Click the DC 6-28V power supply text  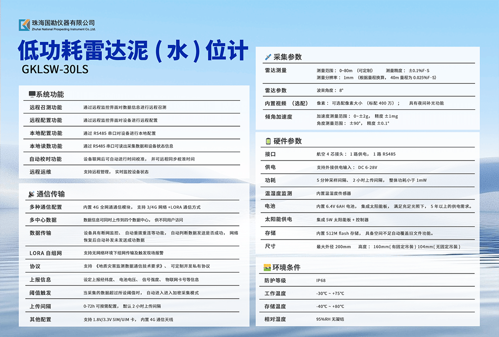tap(367, 167)
